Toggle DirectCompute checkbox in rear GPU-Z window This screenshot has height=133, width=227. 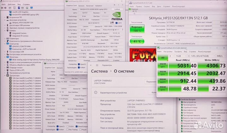(76, 126)
